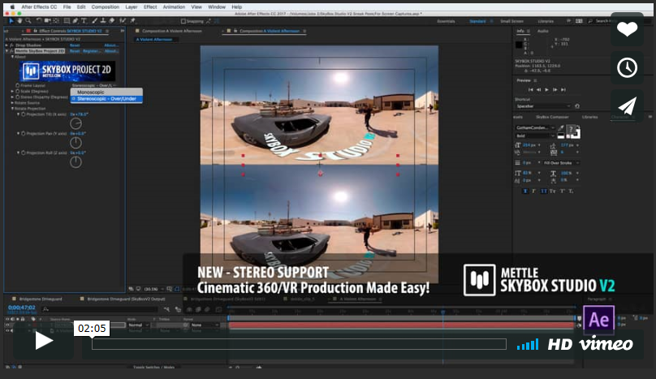The height and width of the screenshot is (379, 656).
Task: Toggle stopwatch for Projection Pan
Action: [24, 133]
